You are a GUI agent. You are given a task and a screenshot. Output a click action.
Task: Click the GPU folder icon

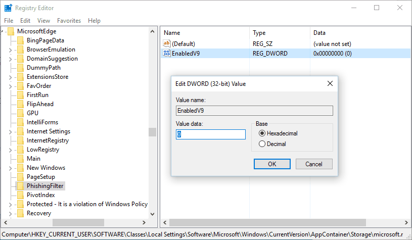pos(21,113)
